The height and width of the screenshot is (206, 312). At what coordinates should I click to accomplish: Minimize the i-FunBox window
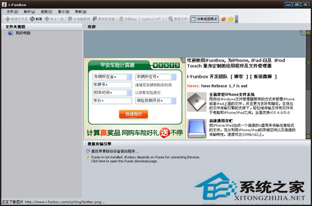pyautogui.click(x=288, y=5)
